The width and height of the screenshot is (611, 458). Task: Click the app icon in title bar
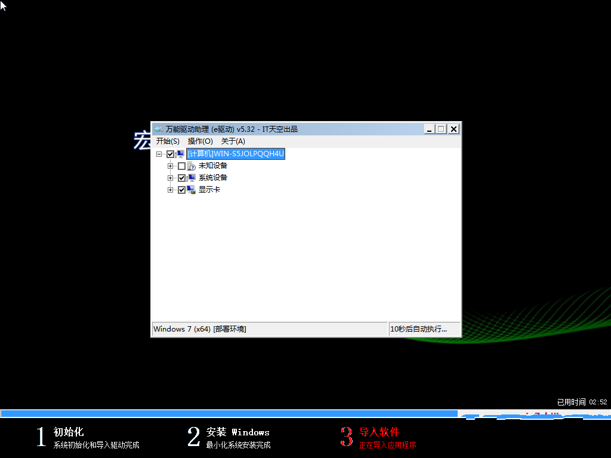point(159,129)
